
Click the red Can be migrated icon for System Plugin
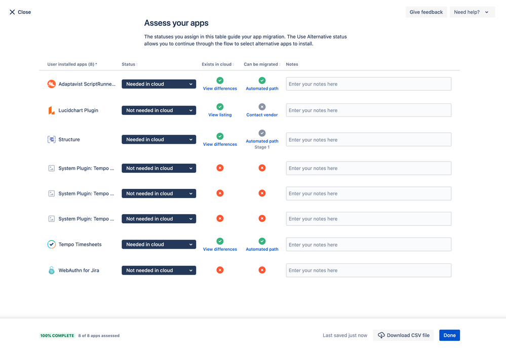point(262,168)
